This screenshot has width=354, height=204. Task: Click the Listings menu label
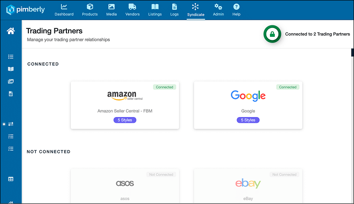coord(155,14)
